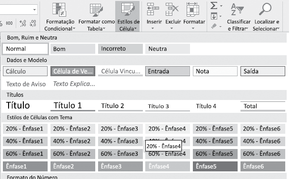Apply the Bom cell style
Image resolution: width=290 pixels, height=179 pixels.
[73, 49]
